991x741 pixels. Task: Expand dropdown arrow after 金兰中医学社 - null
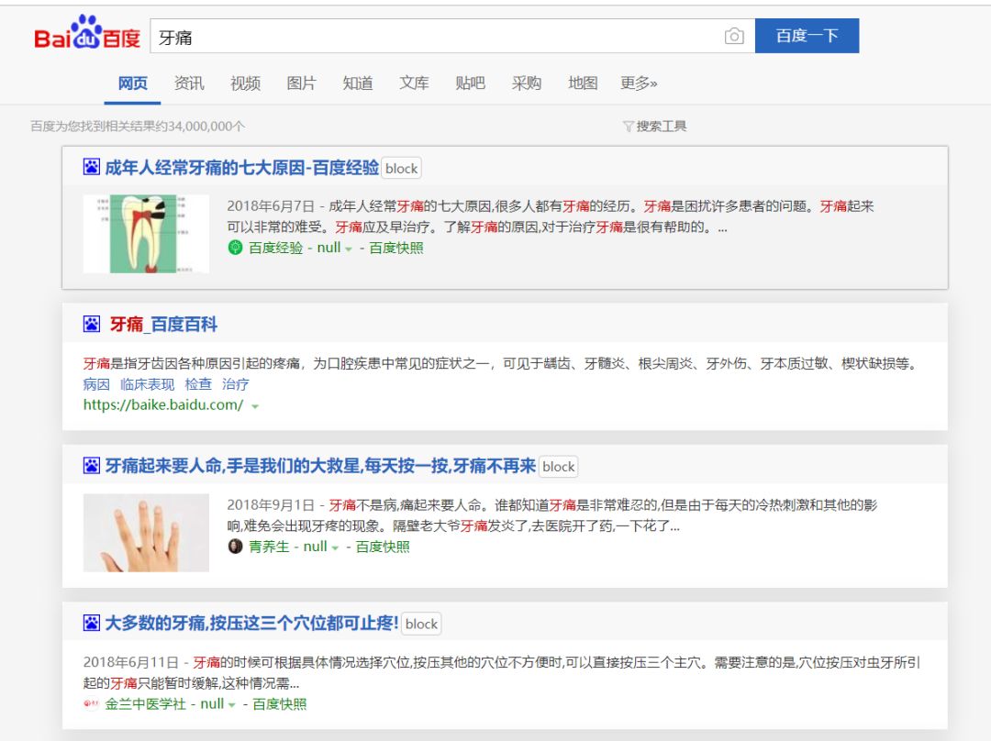tap(232, 705)
